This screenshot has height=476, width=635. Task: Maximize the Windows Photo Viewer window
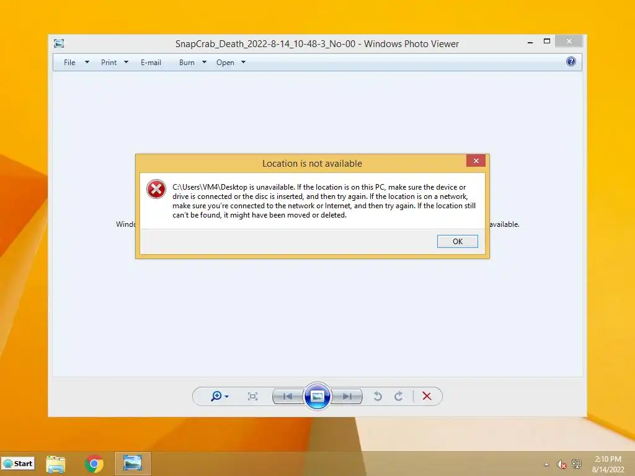click(547, 42)
